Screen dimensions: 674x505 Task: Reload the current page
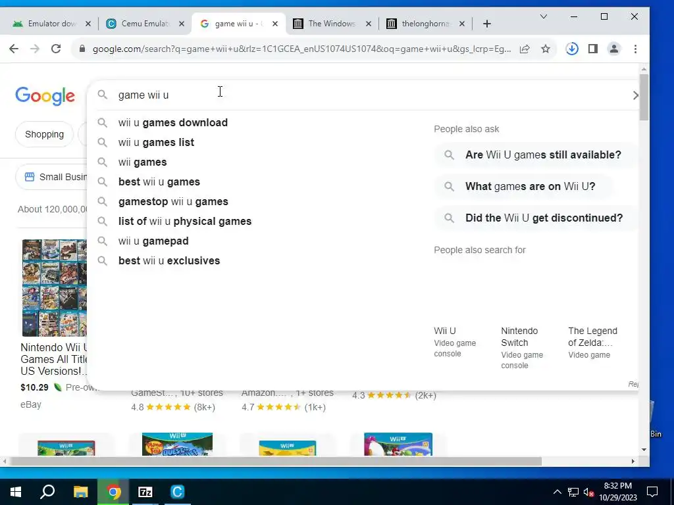click(56, 49)
